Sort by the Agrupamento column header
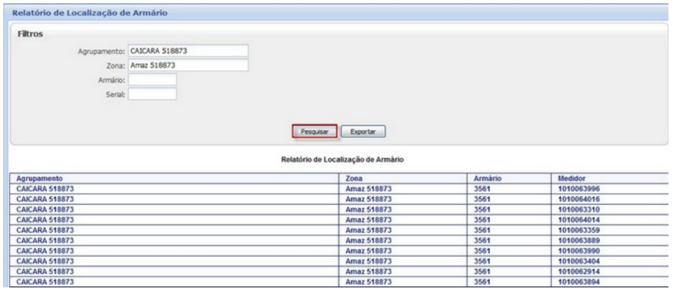Viewport: 673px width, 290px height. (39, 177)
